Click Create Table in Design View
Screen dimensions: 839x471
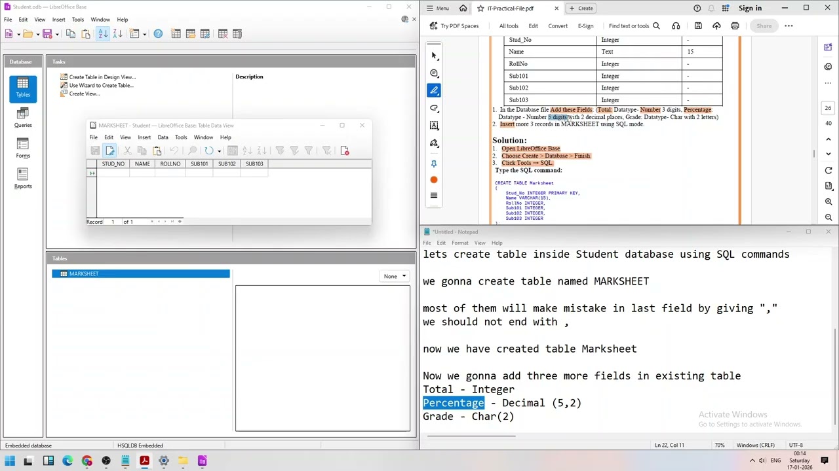(x=102, y=77)
